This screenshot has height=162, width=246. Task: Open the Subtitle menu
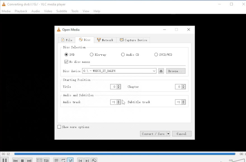point(62,11)
